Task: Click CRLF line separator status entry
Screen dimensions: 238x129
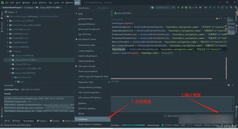Action: click(183, 125)
